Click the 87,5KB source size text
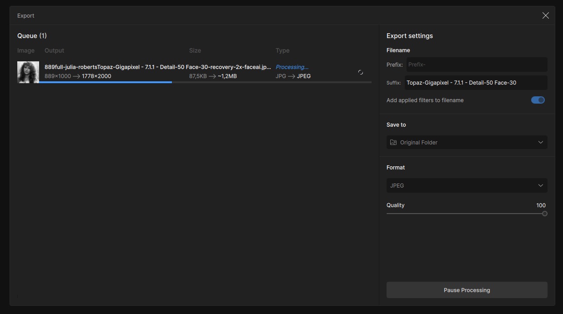Viewport: 563px width, 314px height. pos(198,76)
